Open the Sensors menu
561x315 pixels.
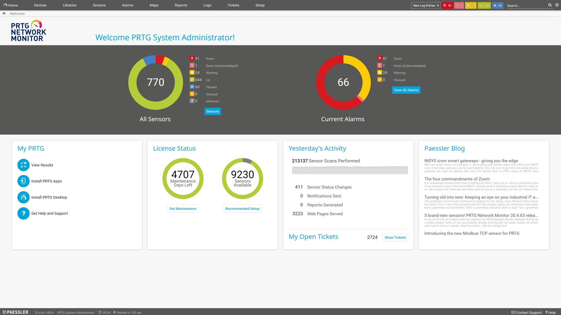[99, 5]
